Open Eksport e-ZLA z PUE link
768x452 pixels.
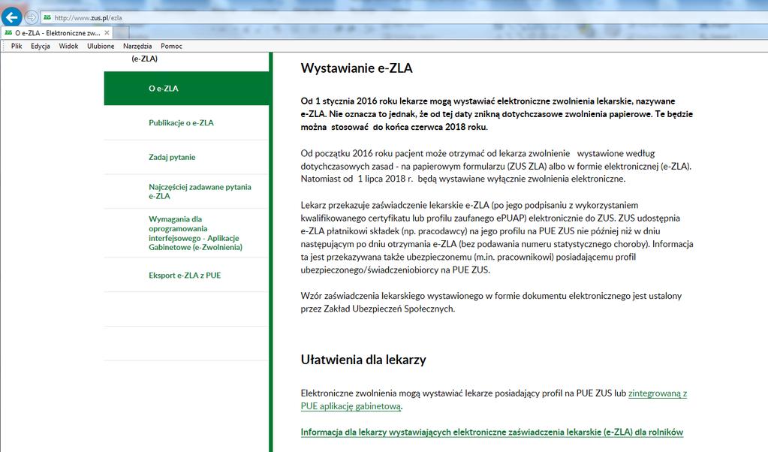point(185,276)
